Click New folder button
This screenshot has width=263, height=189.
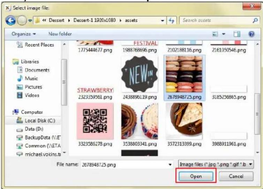[60, 34]
